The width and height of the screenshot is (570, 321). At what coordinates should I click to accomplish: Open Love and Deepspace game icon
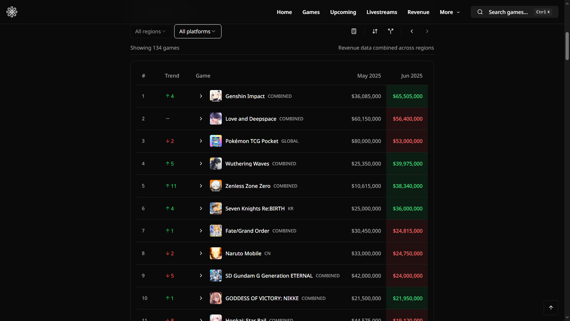click(x=216, y=119)
